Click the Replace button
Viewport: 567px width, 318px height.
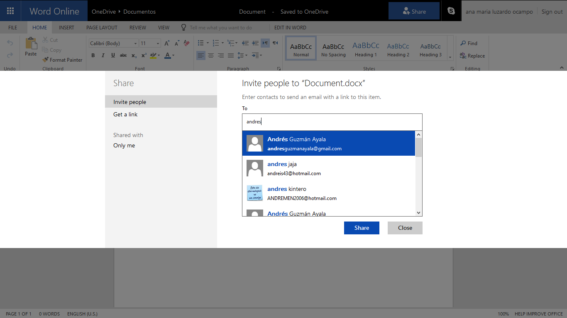[x=472, y=56]
